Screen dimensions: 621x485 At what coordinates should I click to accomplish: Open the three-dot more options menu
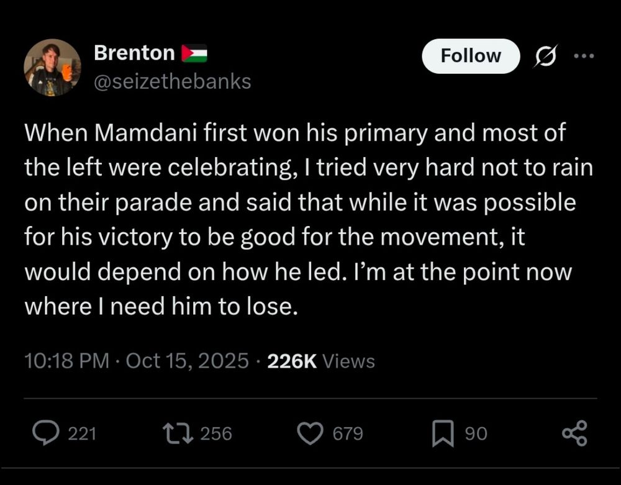[584, 56]
